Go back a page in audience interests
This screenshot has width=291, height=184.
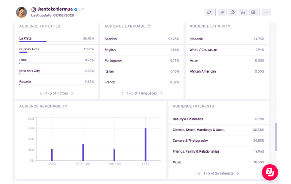(x=199, y=173)
